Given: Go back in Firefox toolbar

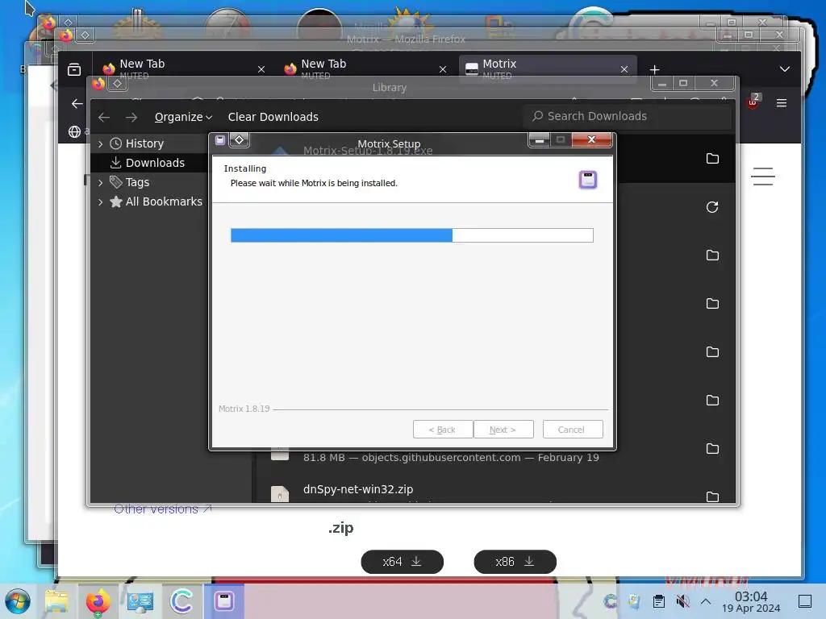Looking at the screenshot, I should click(x=77, y=104).
